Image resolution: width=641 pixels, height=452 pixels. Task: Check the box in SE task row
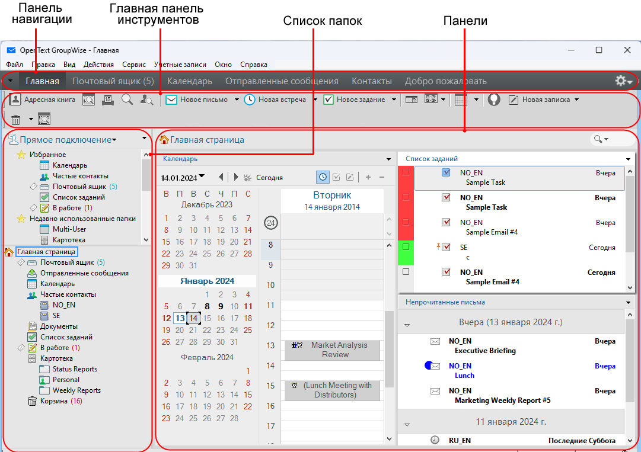pos(406,246)
